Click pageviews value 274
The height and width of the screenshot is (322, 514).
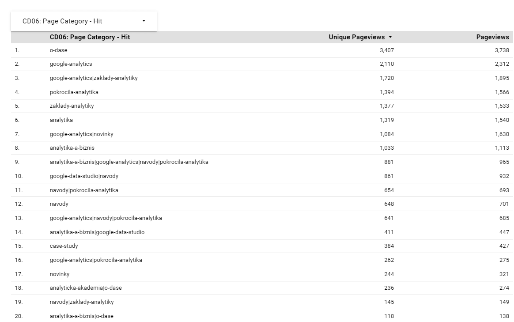tap(504, 288)
